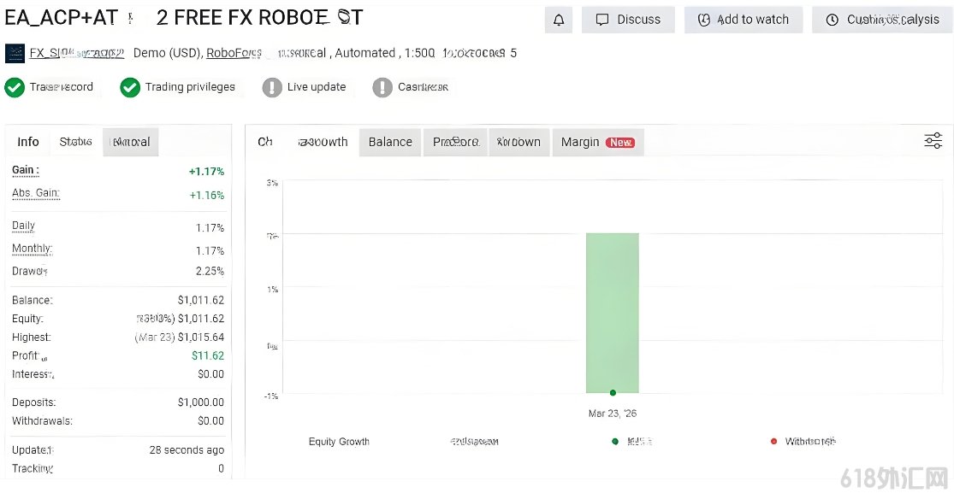Open the analysis button with the clock icon

[882, 20]
